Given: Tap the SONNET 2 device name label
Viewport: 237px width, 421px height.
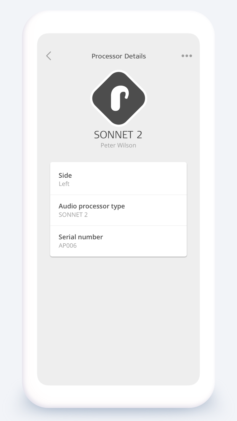Looking at the screenshot, I should [118, 134].
